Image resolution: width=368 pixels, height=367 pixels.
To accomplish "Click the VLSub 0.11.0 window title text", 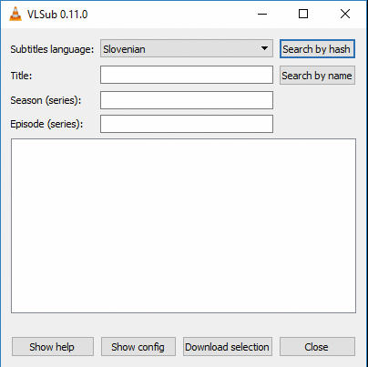I will 57,15.
